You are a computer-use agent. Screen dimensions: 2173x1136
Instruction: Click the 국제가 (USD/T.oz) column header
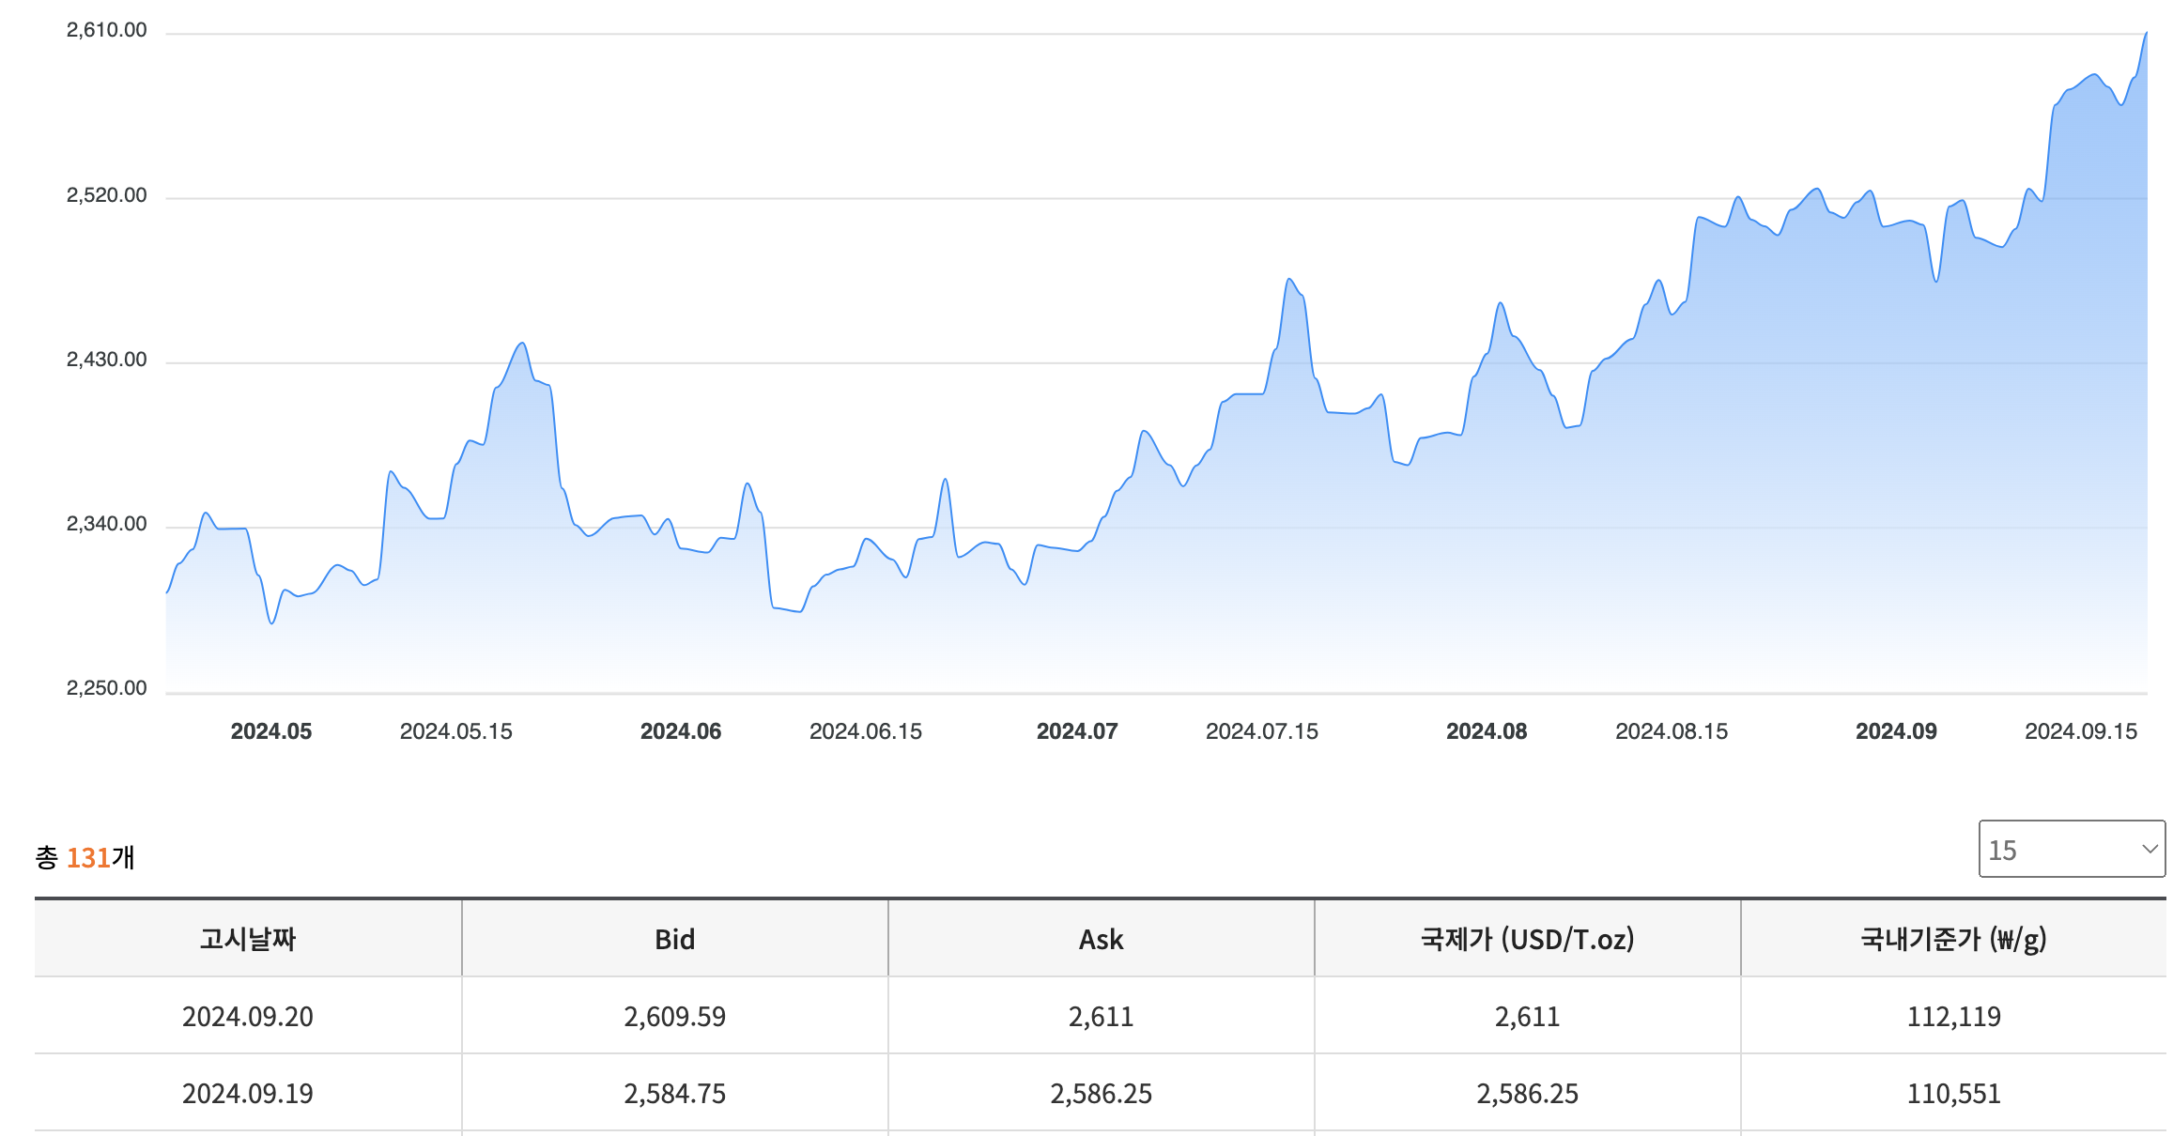pyautogui.click(x=1527, y=939)
